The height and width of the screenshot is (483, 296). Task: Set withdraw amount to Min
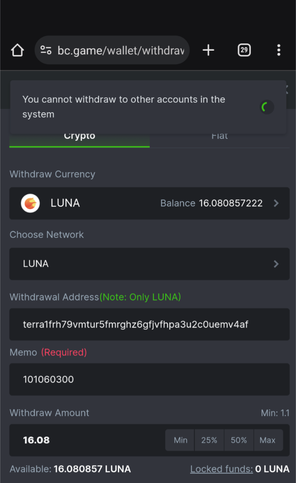coord(180,440)
